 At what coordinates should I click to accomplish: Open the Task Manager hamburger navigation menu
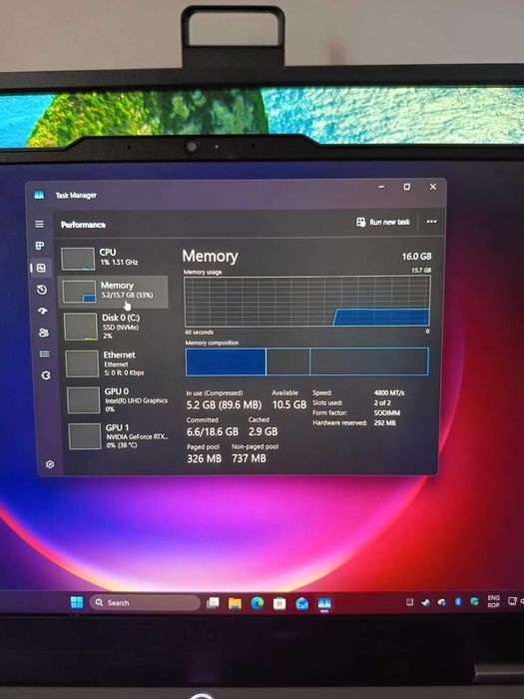point(39,224)
